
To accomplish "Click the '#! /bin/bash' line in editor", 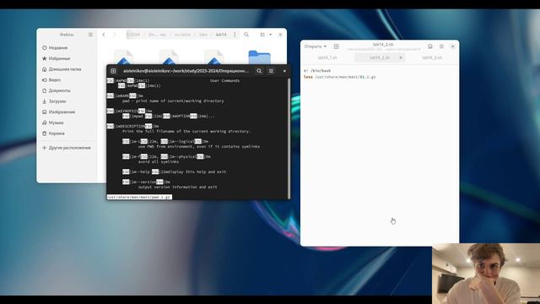I will [317, 71].
